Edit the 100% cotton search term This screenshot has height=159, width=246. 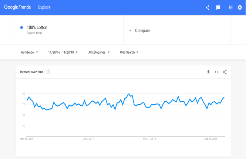[x=37, y=28]
